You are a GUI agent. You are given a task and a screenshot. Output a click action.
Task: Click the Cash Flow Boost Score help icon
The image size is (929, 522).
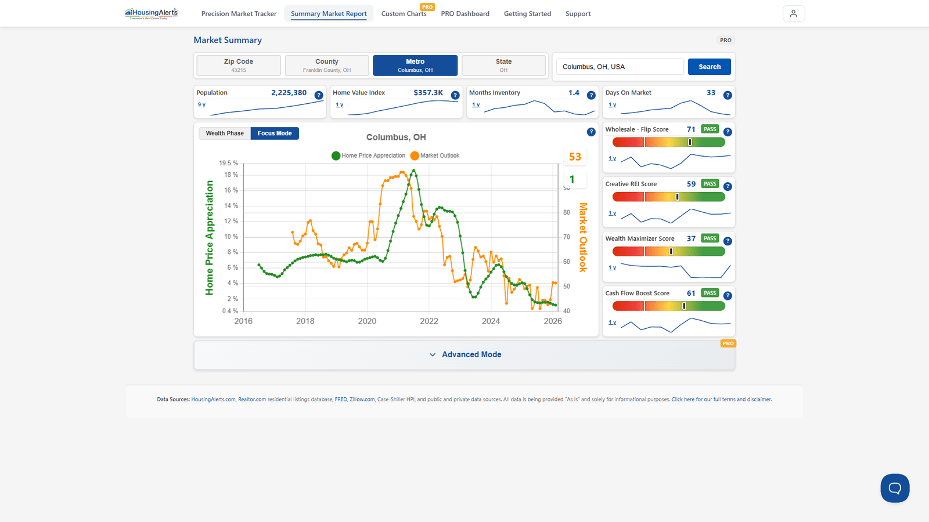coord(728,295)
